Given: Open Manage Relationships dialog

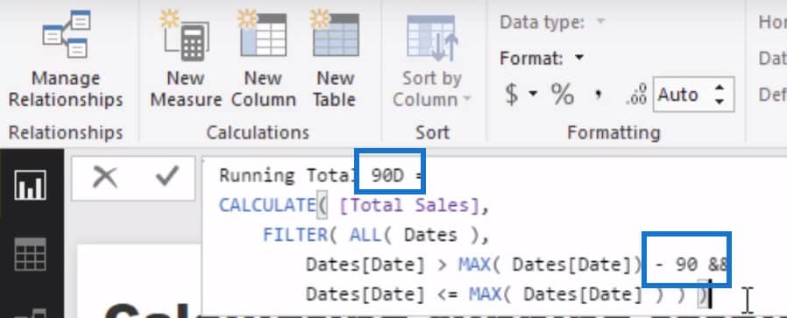Looking at the screenshot, I should (66, 60).
